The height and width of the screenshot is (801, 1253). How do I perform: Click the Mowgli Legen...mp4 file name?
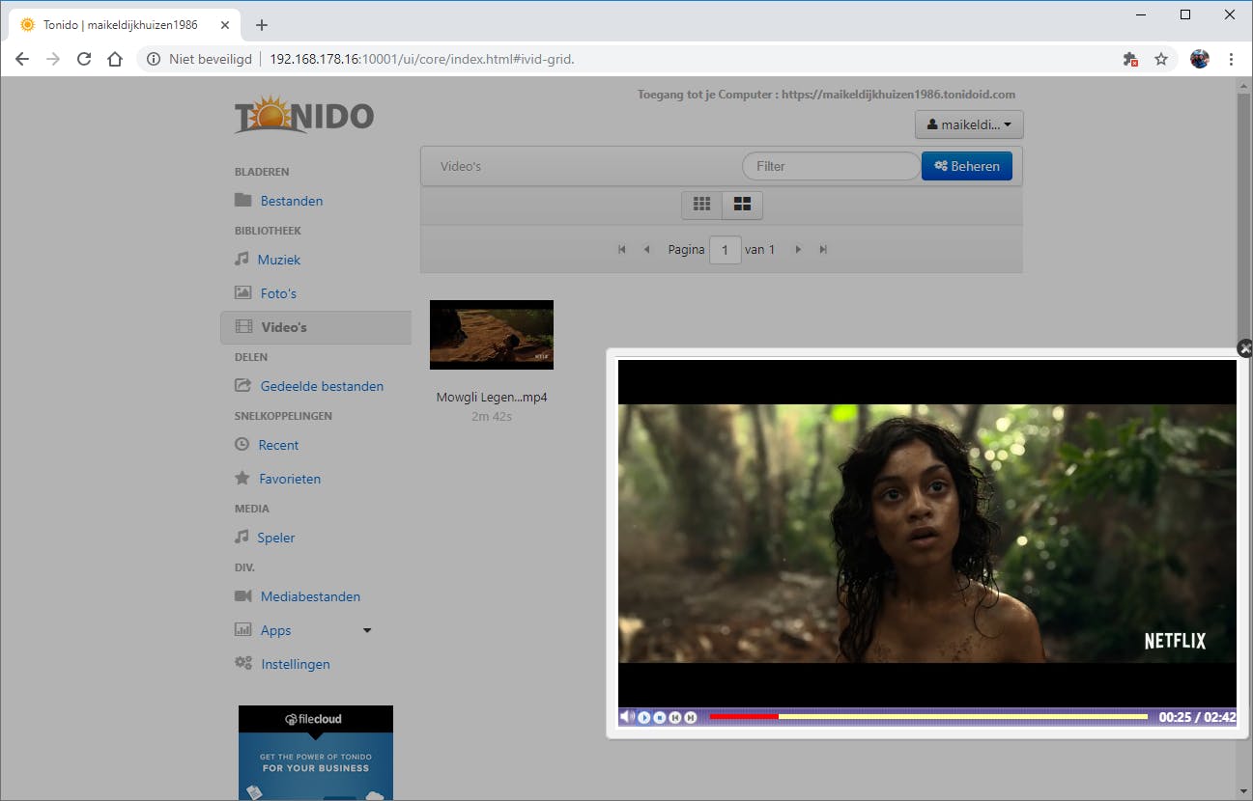point(492,398)
